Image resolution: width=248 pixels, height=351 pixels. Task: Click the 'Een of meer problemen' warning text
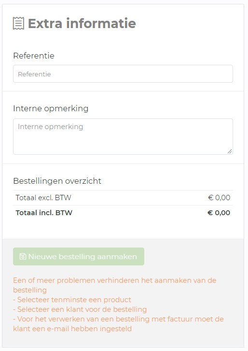pos(115,280)
